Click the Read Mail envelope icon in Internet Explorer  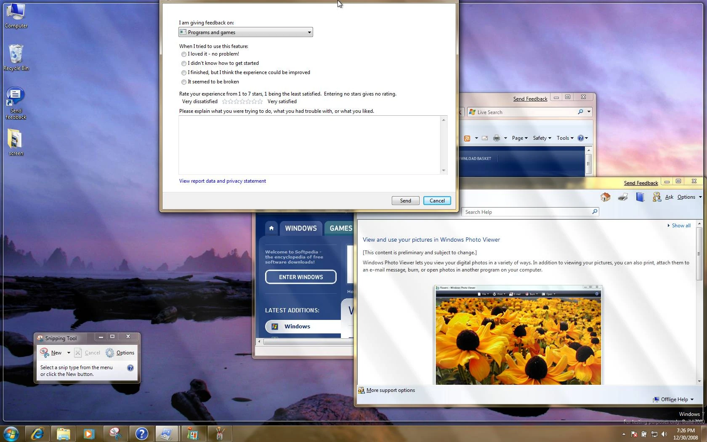point(485,138)
